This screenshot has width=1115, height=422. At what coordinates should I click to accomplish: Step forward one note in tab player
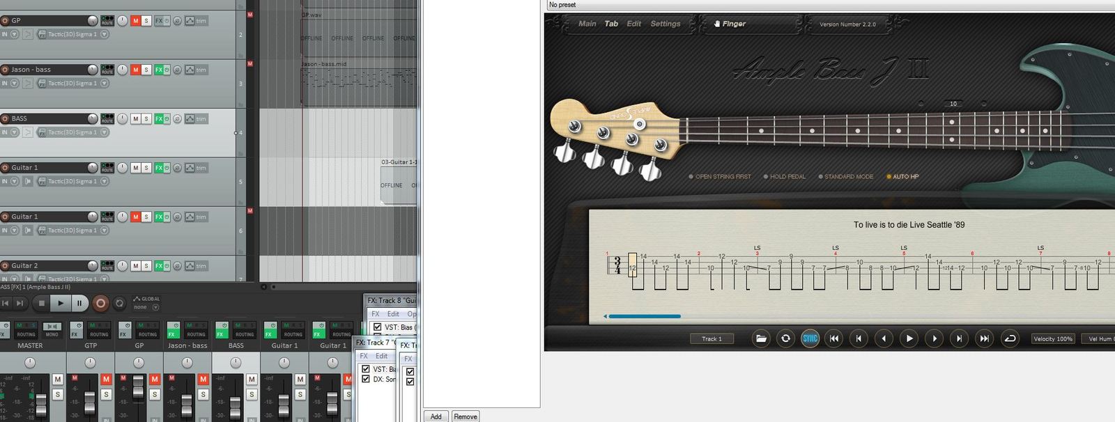click(x=934, y=338)
